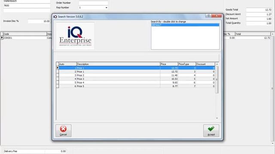Click the invoice grid code cell COK001
The width and height of the screenshot is (275, 154).
(25, 38)
